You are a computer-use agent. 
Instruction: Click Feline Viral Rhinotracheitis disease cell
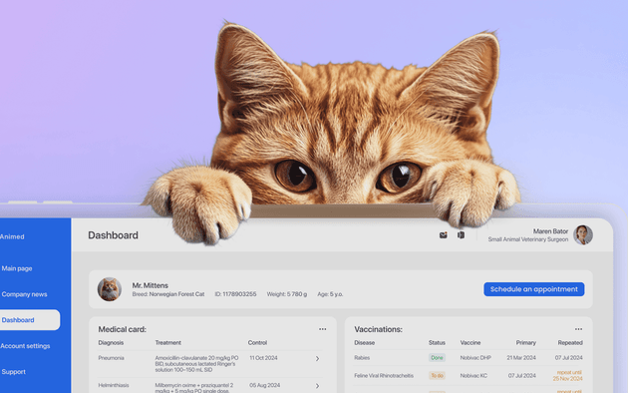tap(384, 376)
